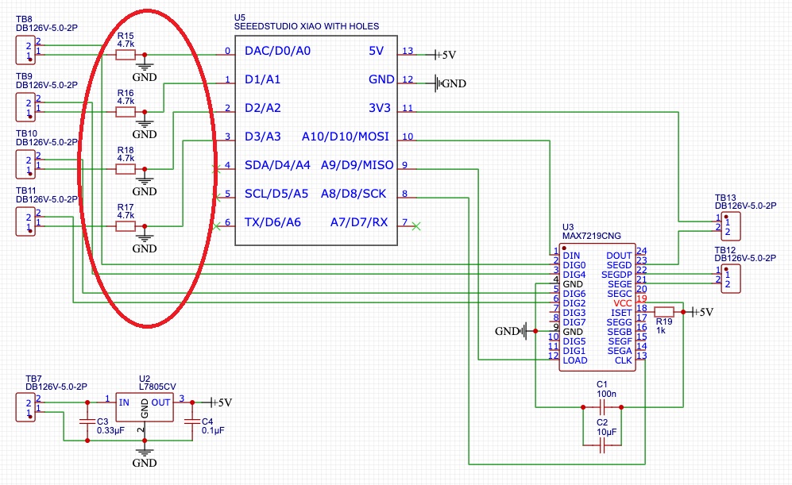This screenshot has width=792, height=485.
Task: Select the MAX7219CNG chip symbol U3
Action: [x=596, y=306]
